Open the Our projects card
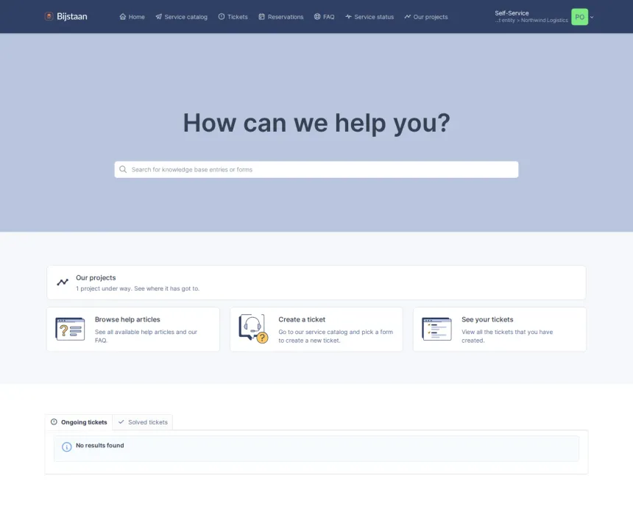The image size is (633, 523). pyautogui.click(x=316, y=282)
